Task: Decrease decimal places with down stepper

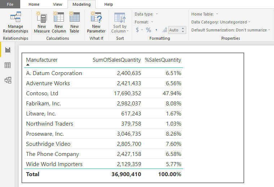Action: tap(183, 31)
